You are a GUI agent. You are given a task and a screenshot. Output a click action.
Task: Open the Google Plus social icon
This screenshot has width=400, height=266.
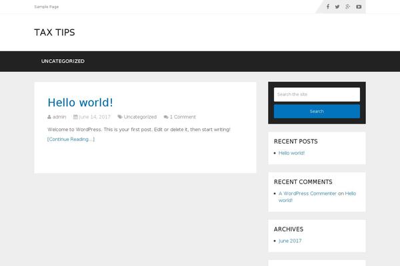tap(348, 7)
